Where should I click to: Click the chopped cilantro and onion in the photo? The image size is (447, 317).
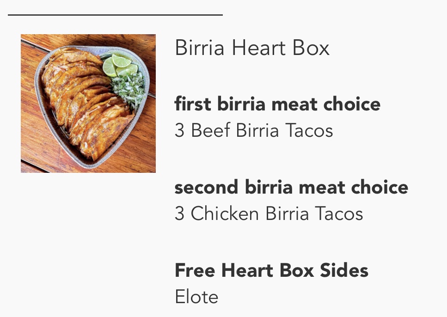[x=129, y=89]
